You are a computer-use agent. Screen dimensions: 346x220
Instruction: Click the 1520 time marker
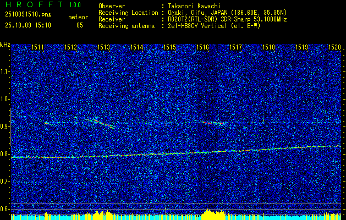[x=334, y=48]
